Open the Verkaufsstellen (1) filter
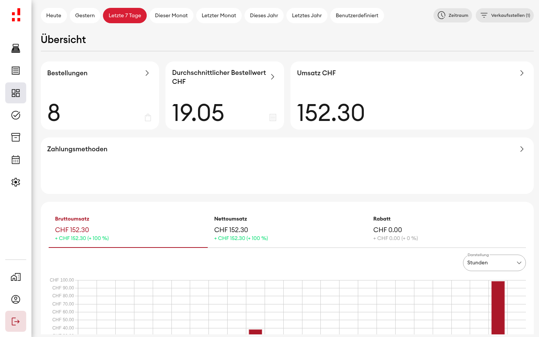The height and width of the screenshot is (337, 539). coord(505,15)
